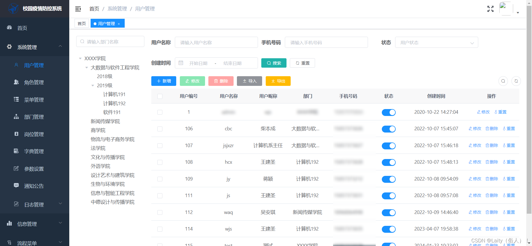The width and height of the screenshot is (532, 246).
Task: Click the 请输入手机号码 input field
Action: 326,43
